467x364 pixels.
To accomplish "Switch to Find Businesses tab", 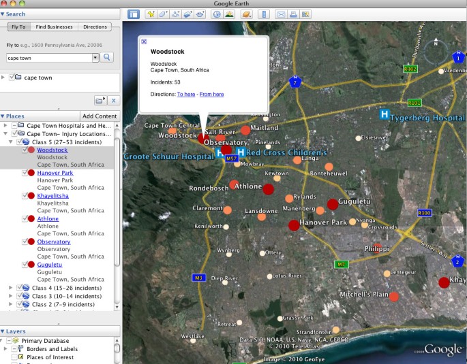I will (x=55, y=27).
